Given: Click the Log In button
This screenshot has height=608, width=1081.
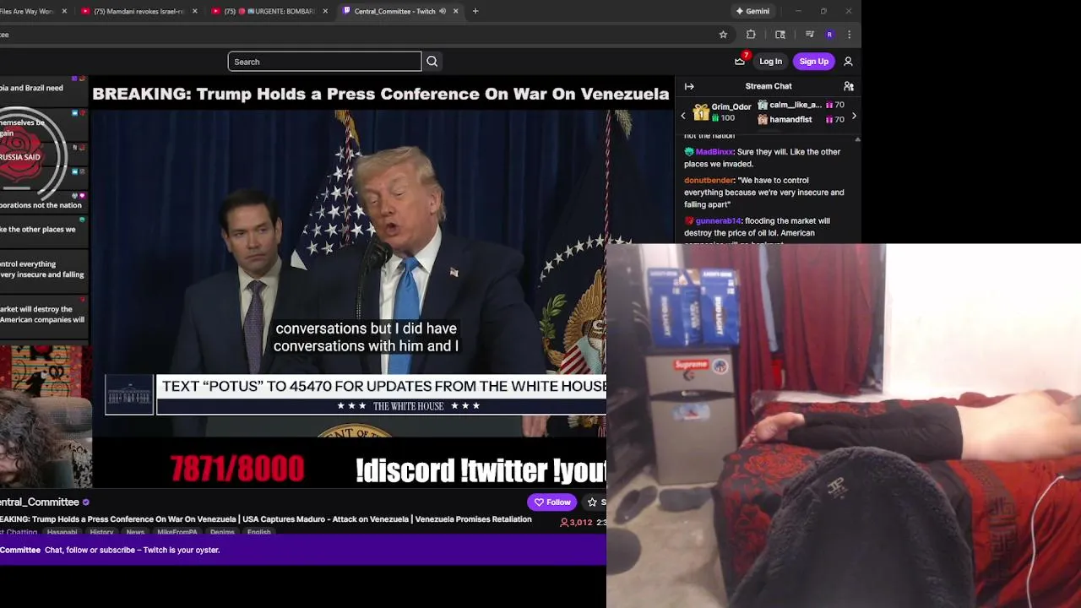Looking at the screenshot, I should [770, 62].
